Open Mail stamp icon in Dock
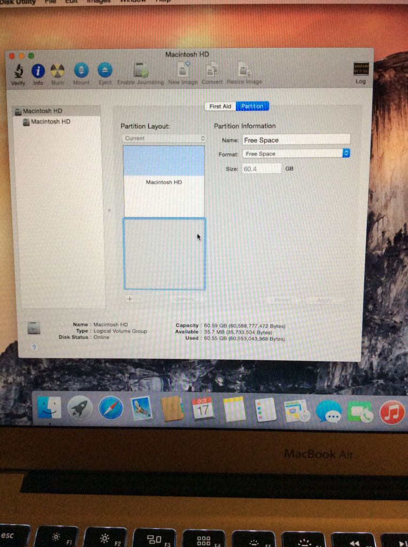The height and width of the screenshot is (547, 408). point(142,407)
